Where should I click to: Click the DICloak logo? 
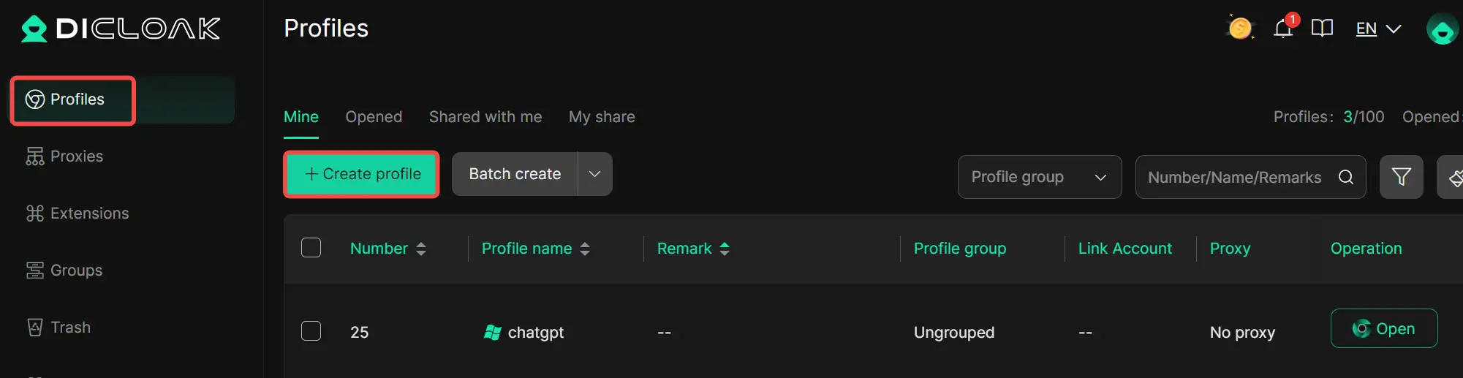coord(121,29)
